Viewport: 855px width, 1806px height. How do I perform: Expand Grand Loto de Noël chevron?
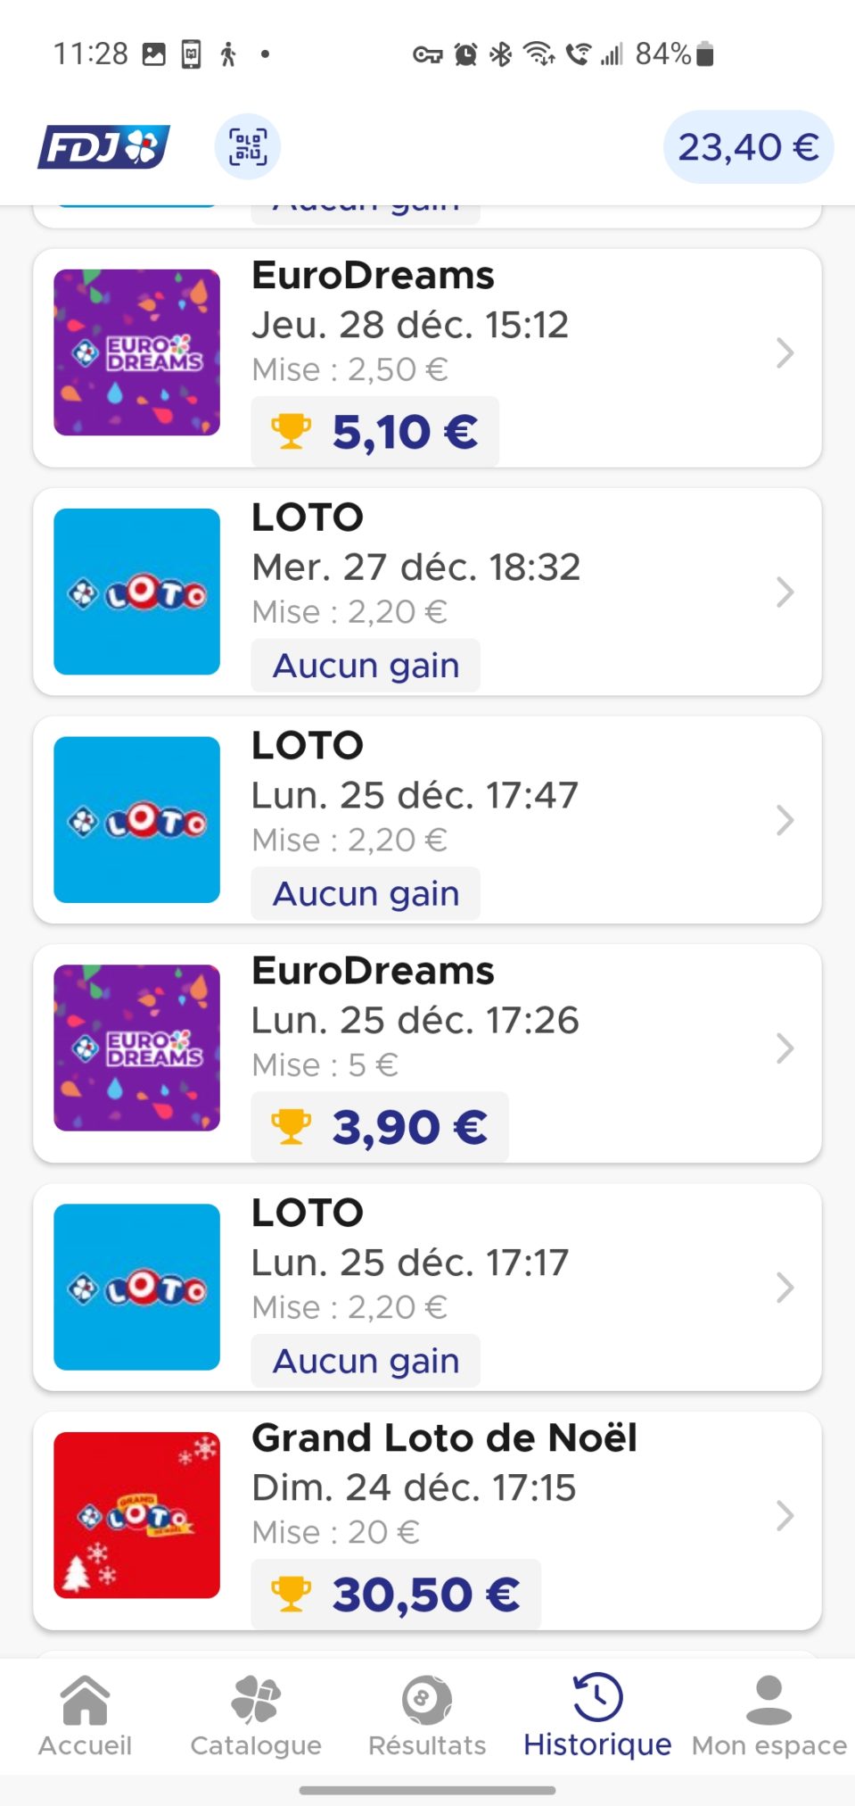click(x=785, y=1515)
